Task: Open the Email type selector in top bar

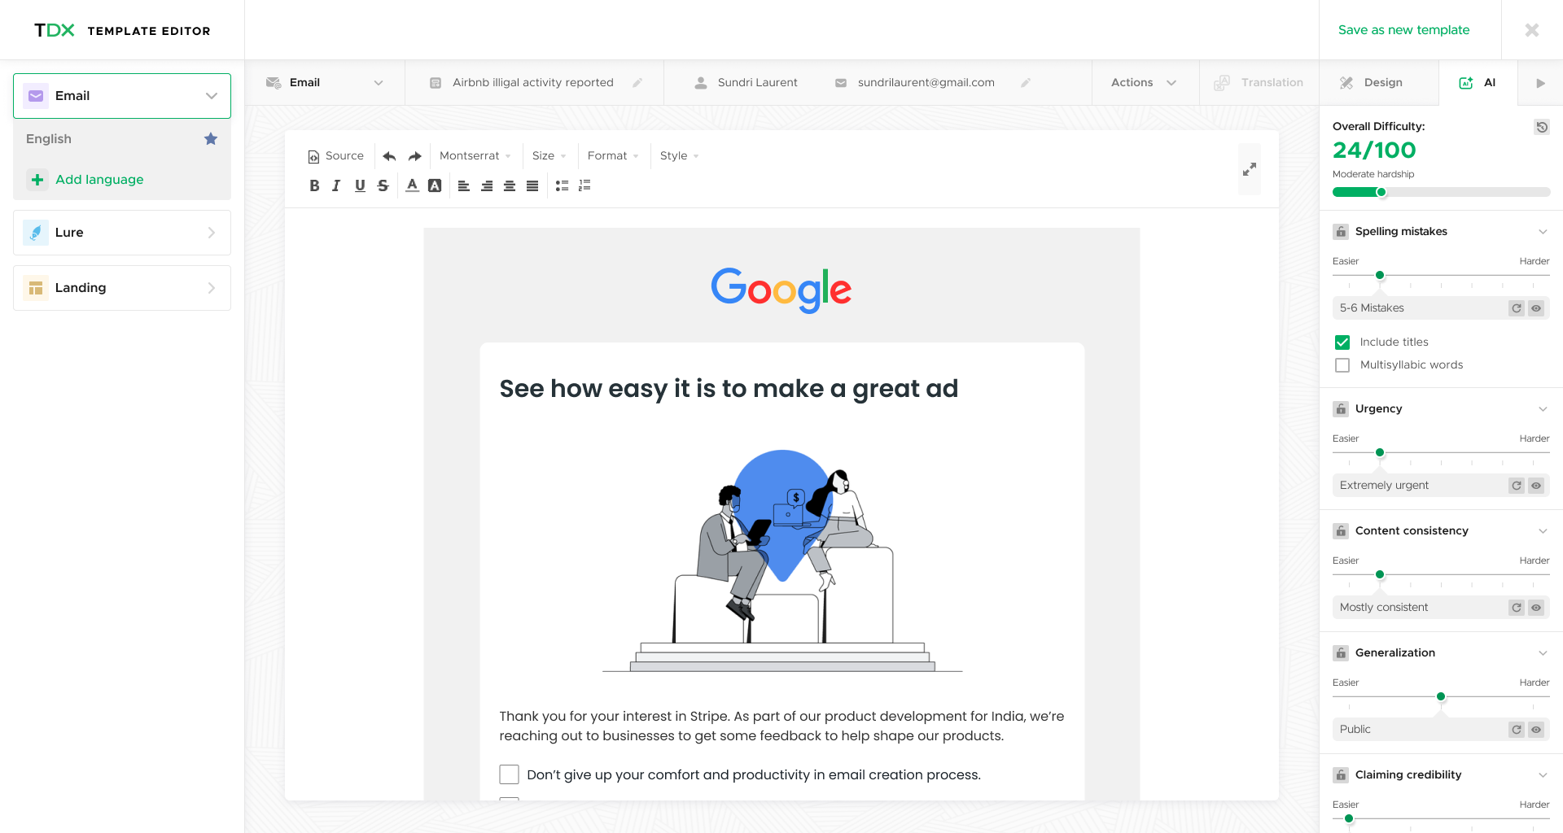Action: [324, 83]
